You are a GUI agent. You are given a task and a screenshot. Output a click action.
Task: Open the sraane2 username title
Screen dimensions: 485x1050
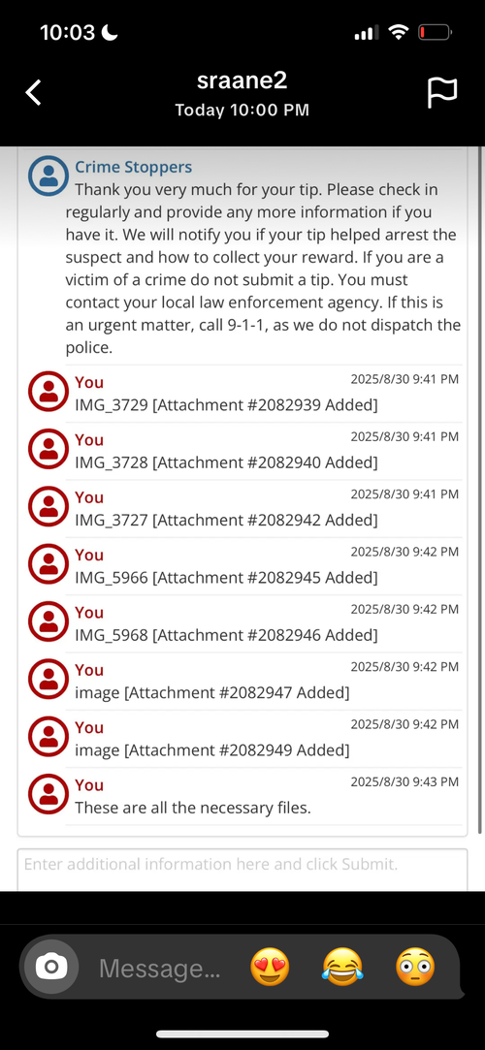tap(242, 80)
